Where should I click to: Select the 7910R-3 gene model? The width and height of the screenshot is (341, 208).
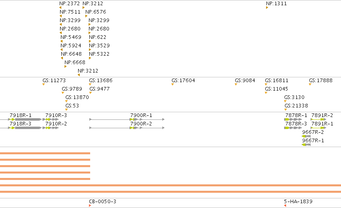coord(50,119)
